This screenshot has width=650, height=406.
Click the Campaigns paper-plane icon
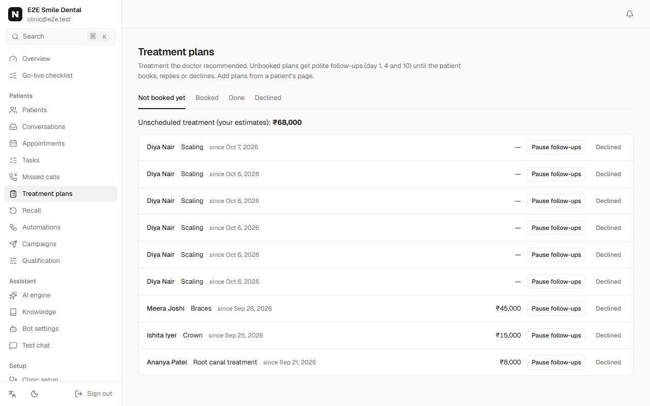(x=13, y=244)
